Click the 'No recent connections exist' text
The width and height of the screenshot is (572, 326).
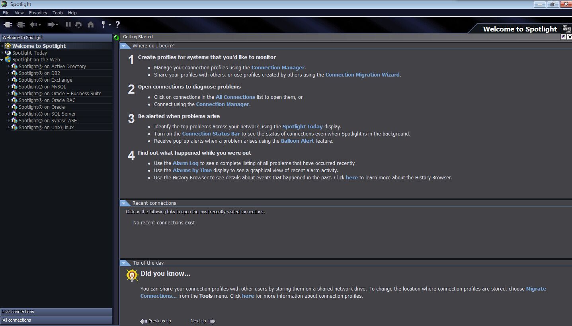click(x=164, y=223)
